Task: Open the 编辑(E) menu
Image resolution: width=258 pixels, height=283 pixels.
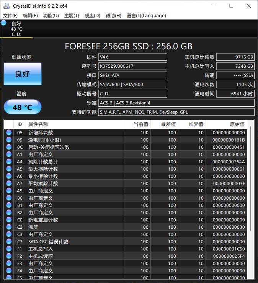Action: pos(30,16)
